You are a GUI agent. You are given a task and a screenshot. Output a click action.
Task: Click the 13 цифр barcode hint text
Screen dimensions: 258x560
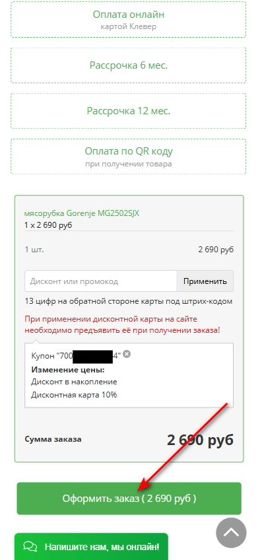(x=129, y=301)
